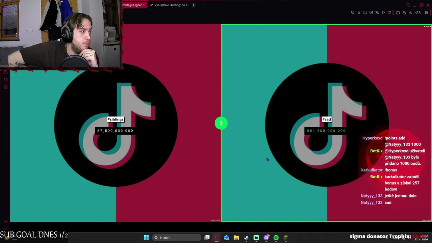Screen dimensions: 432x243
Task: Click the Hyperkoxd username in chat
Action: (372, 138)
